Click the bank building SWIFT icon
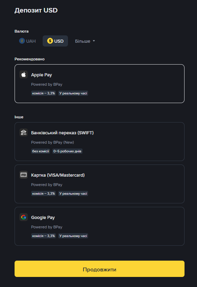The image size is (197, 287). (x=24, y=132)
